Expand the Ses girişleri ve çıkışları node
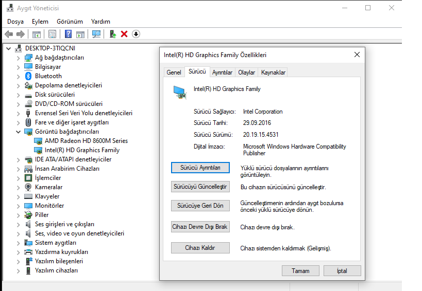 click(19, 224)
